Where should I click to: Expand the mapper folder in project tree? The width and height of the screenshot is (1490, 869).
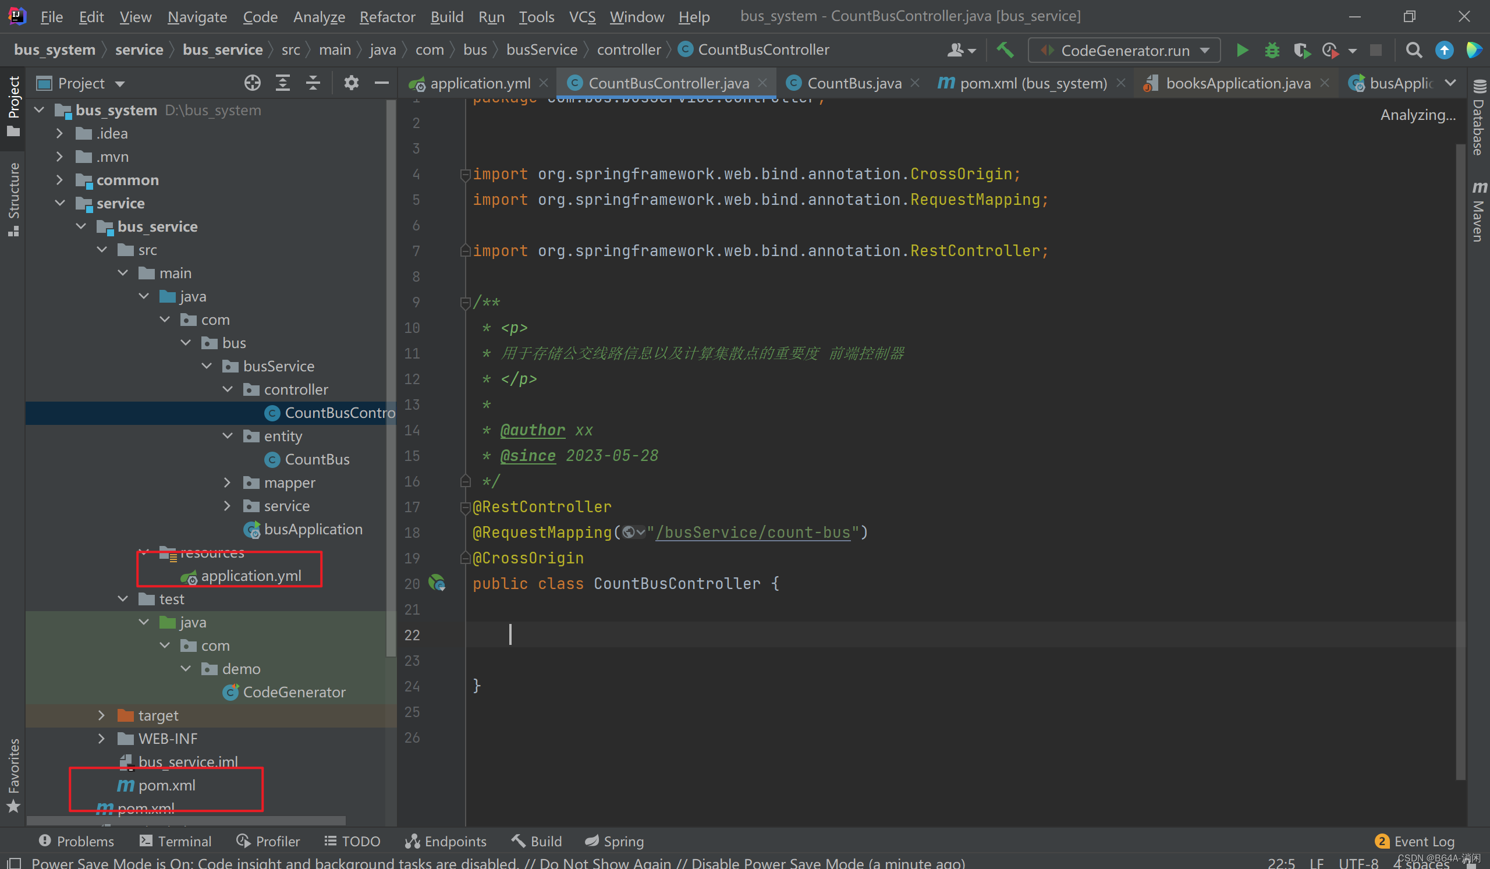pyautogui.click(x=227, y=483)
